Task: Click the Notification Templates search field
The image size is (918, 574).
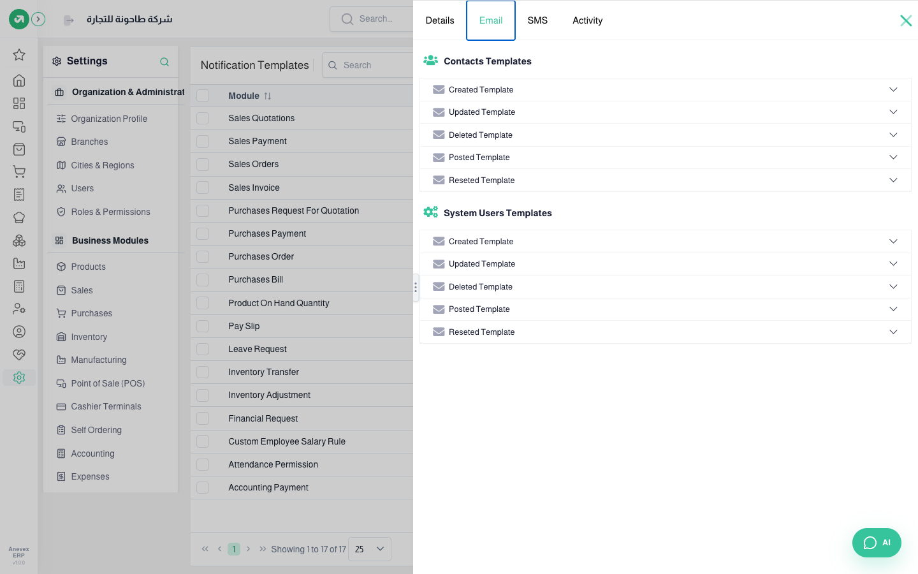Action: (x=368, y=65)
